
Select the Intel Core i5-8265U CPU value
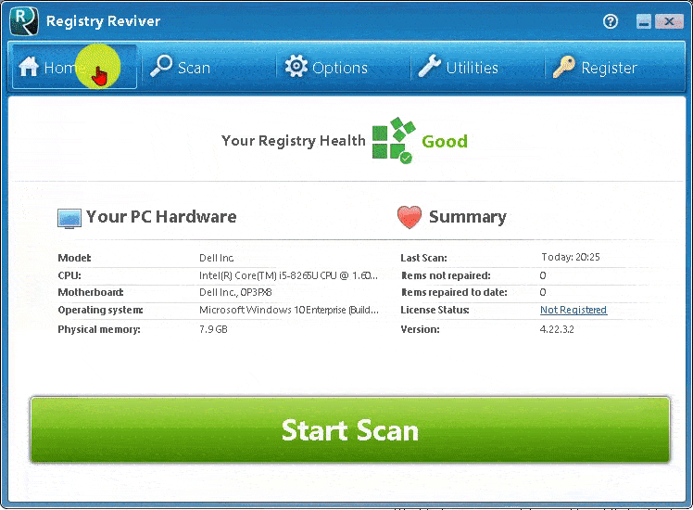click(289, 275)
